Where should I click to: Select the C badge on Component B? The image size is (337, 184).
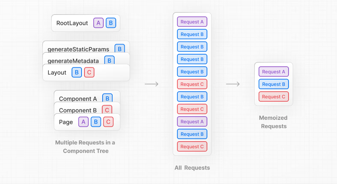click(107, 110)
